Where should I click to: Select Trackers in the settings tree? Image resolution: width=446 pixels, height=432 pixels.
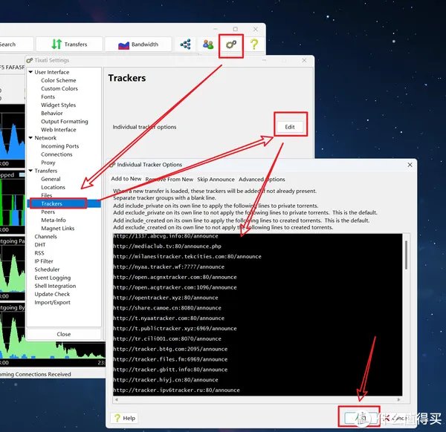[52, 203]
